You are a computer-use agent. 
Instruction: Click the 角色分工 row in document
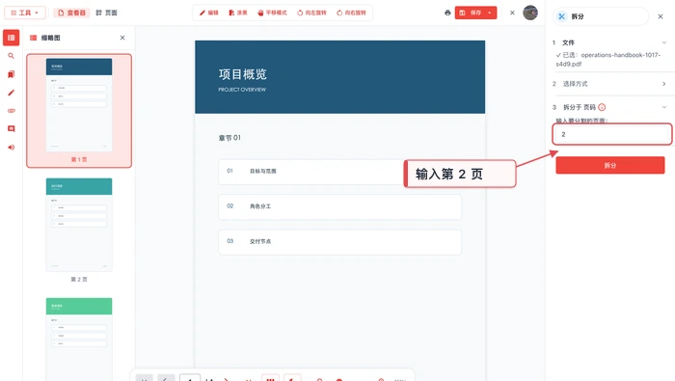[339, 206]
